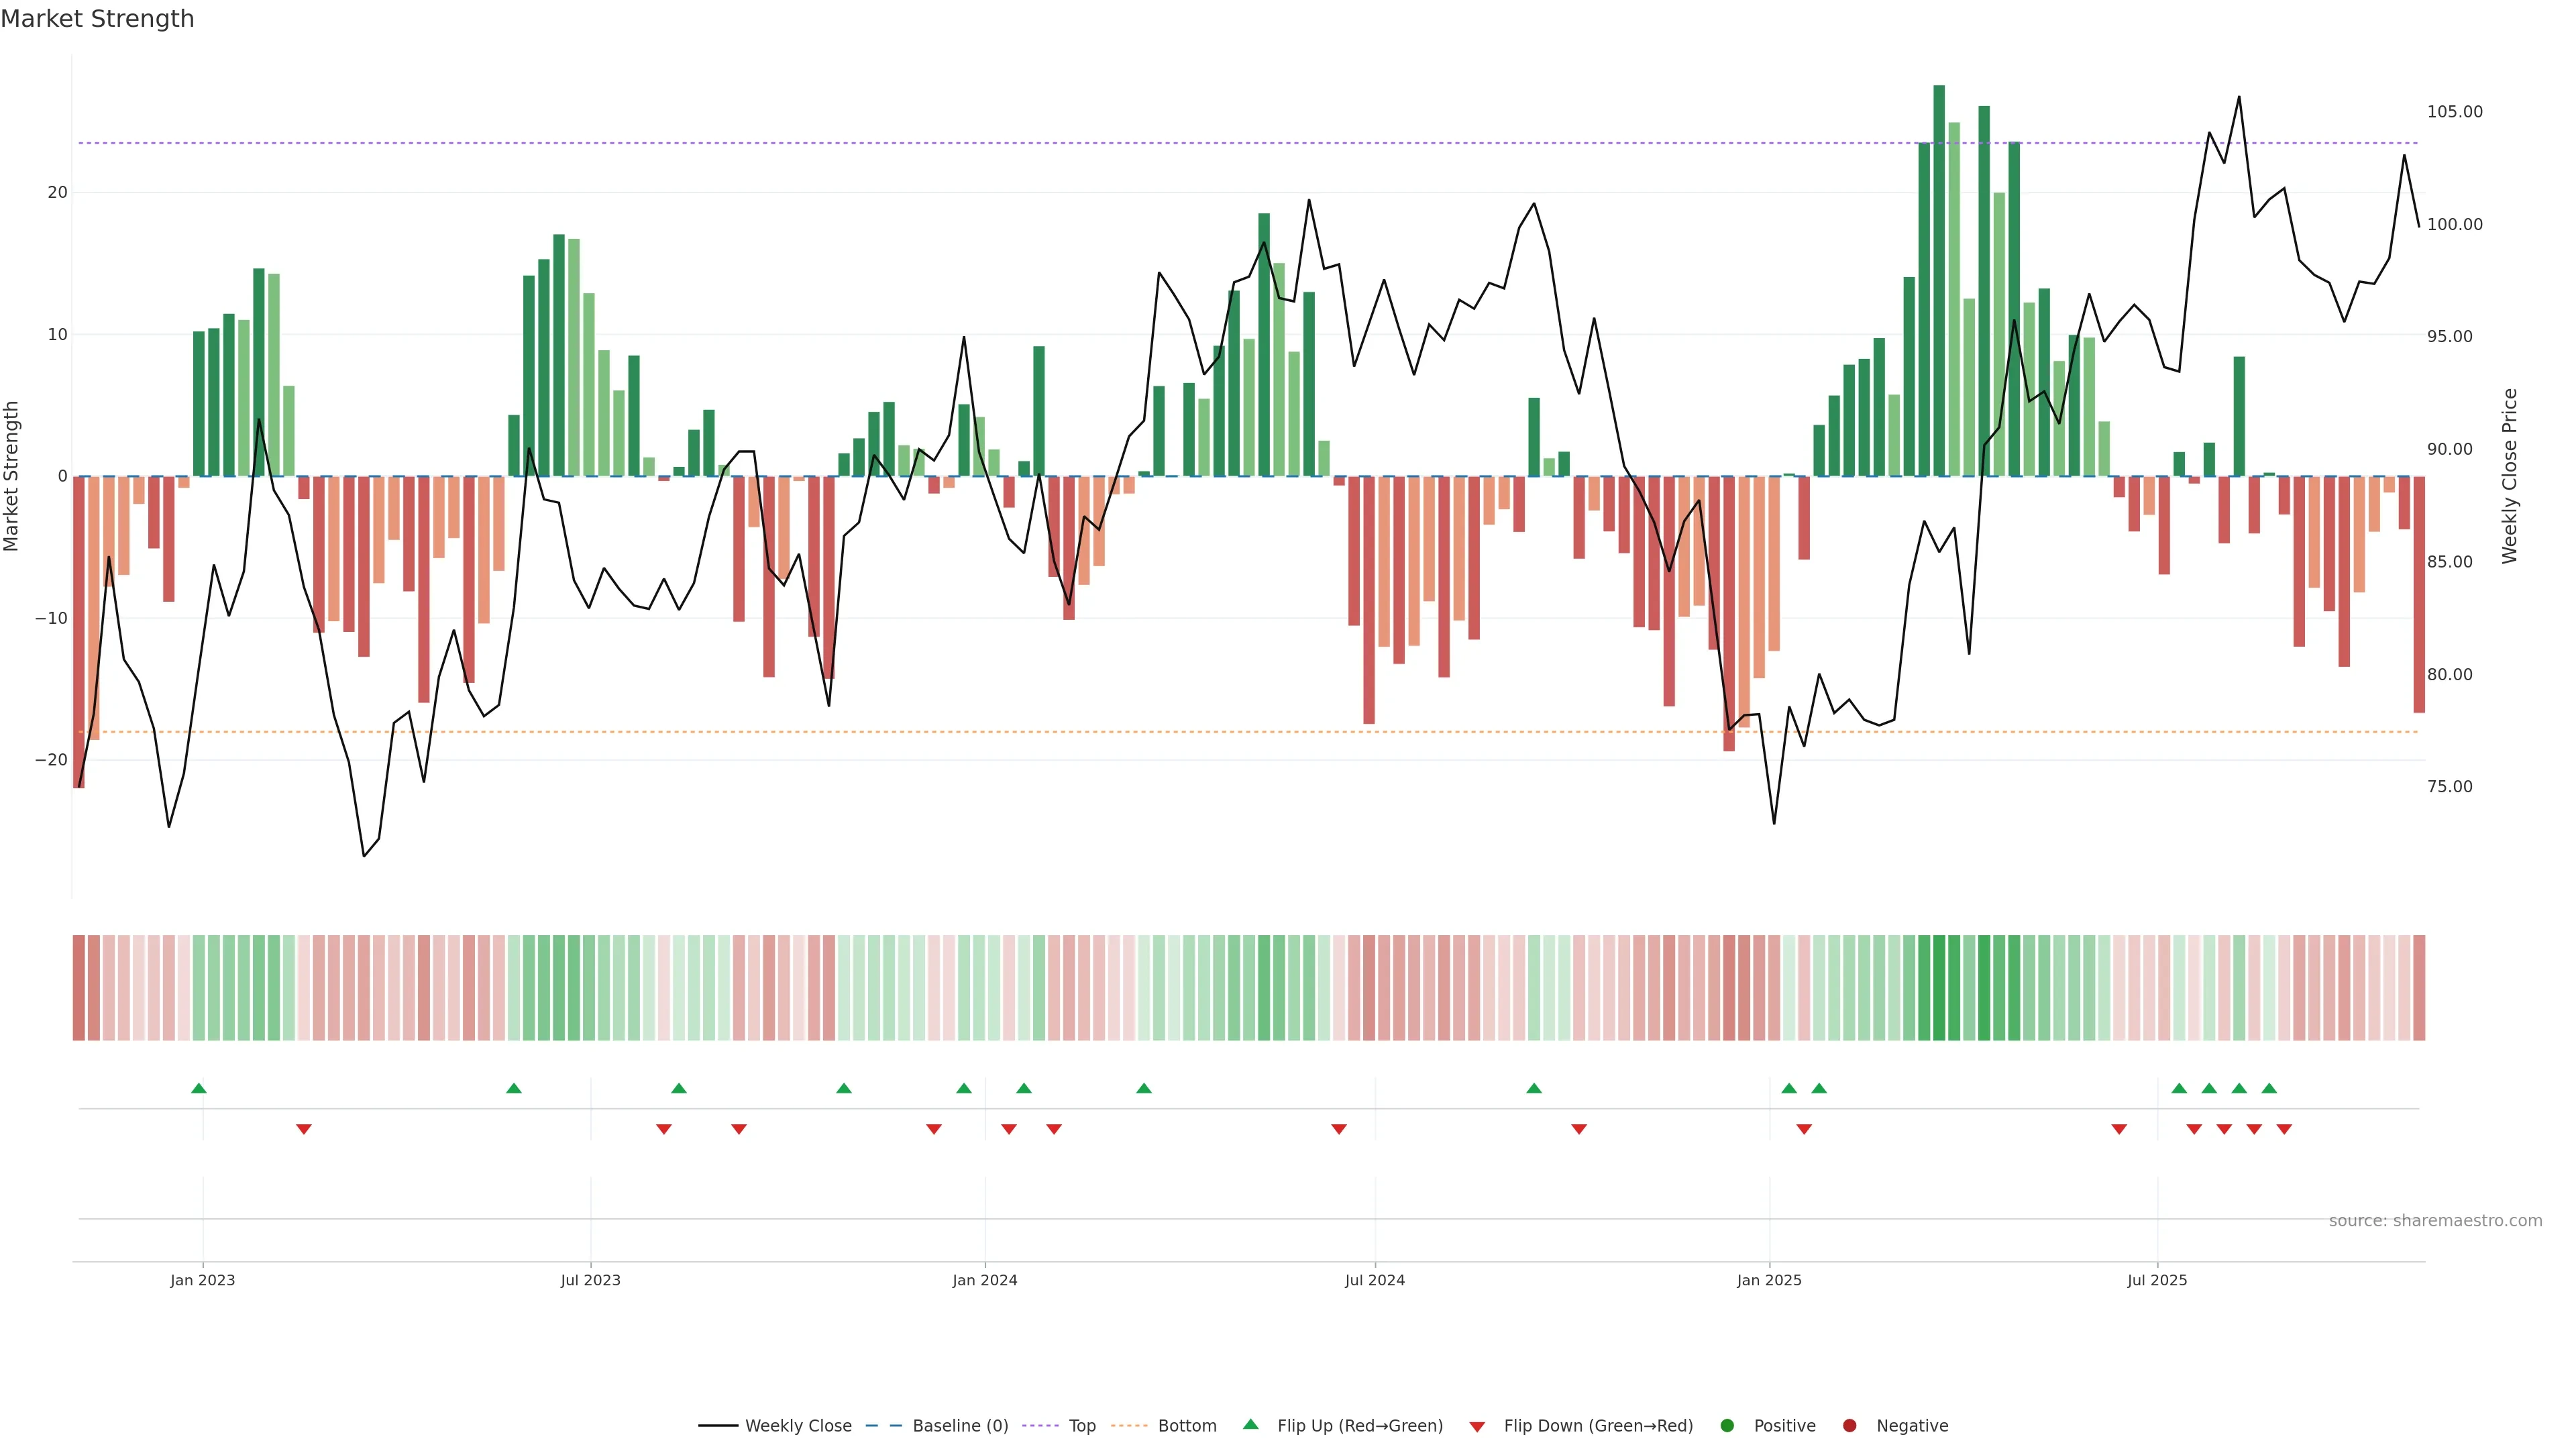This screenshot has width=2576, height=1449.
Task: Click darkest green heatmap strip cell
Action: pyautogui.click(x=1939, y=988)
